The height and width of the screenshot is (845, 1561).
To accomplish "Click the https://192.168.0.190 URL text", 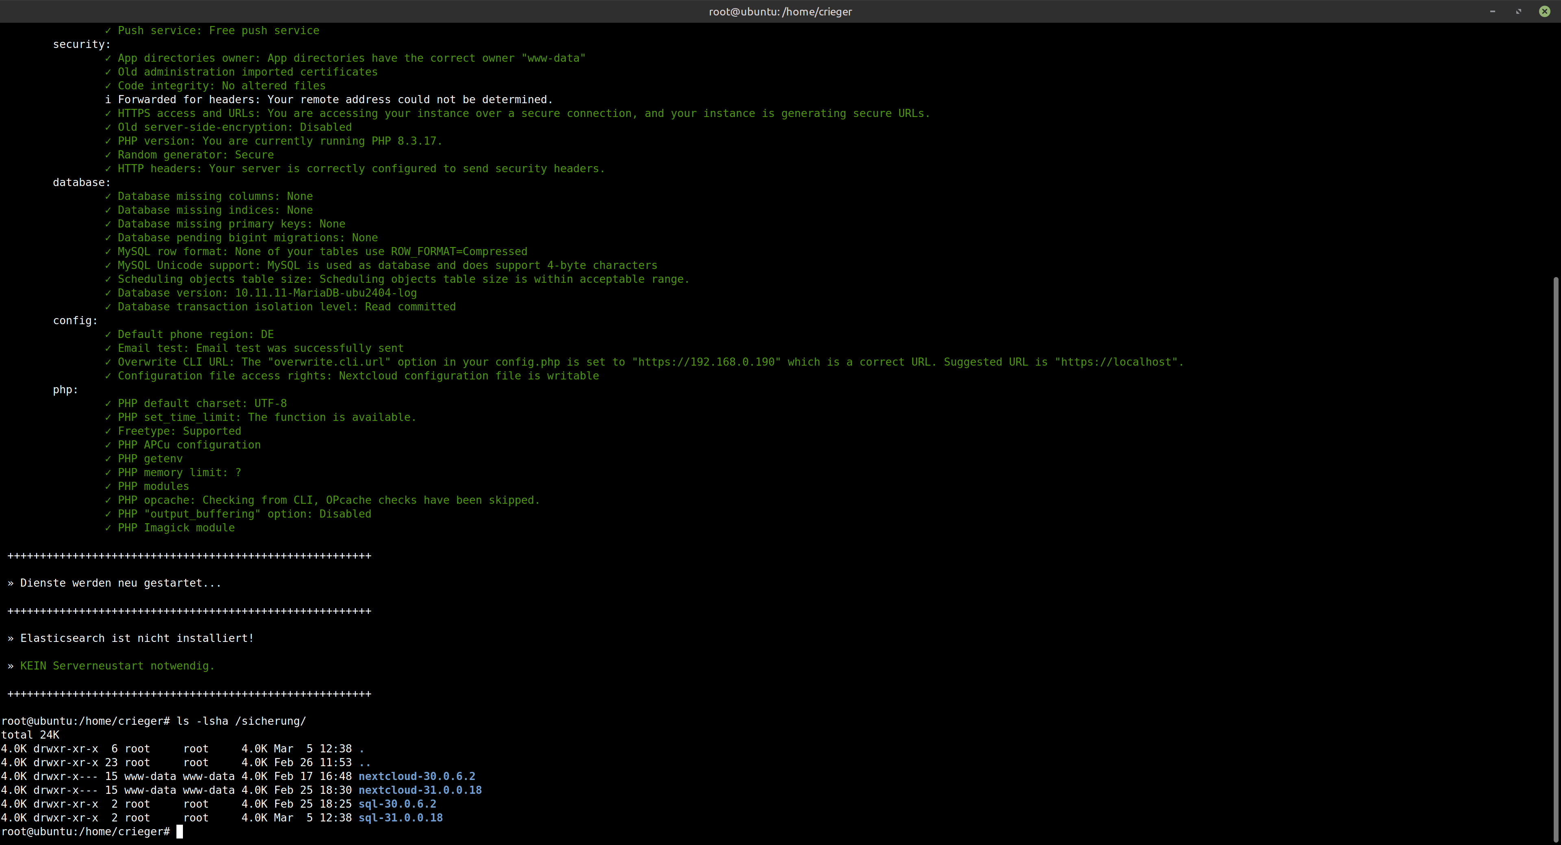I will (x=707, y=362).
